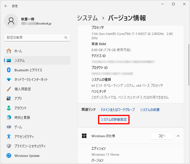Image resolution: width=190 pixels, height=164 pixels.
Task: Click the user profile avatar icon
Action: click(x=11, y=21)
